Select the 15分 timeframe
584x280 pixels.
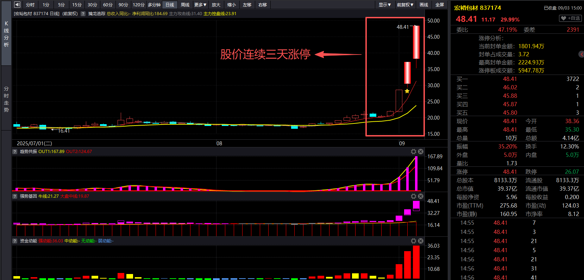tap(77, 5)
